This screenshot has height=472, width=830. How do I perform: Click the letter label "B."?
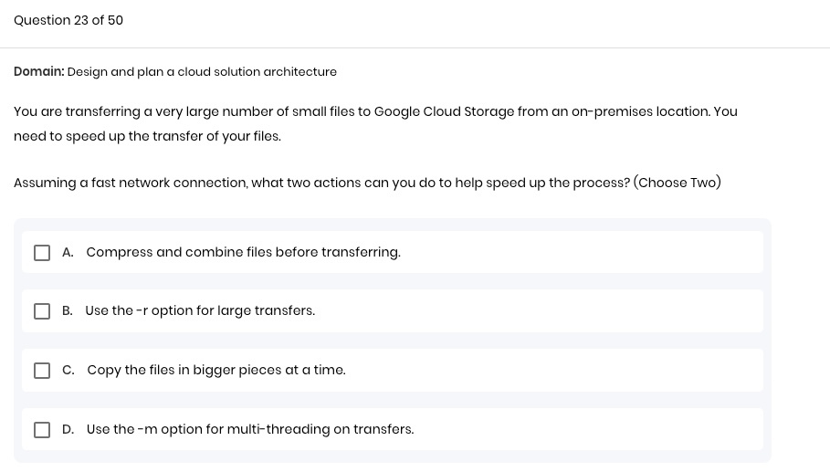point(68,310)
